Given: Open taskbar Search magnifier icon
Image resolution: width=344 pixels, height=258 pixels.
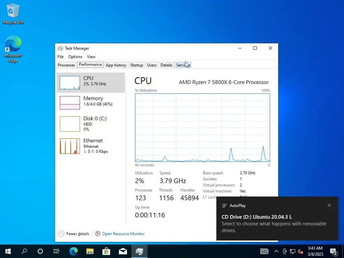Looking at the screenshot, I should 24,251.
